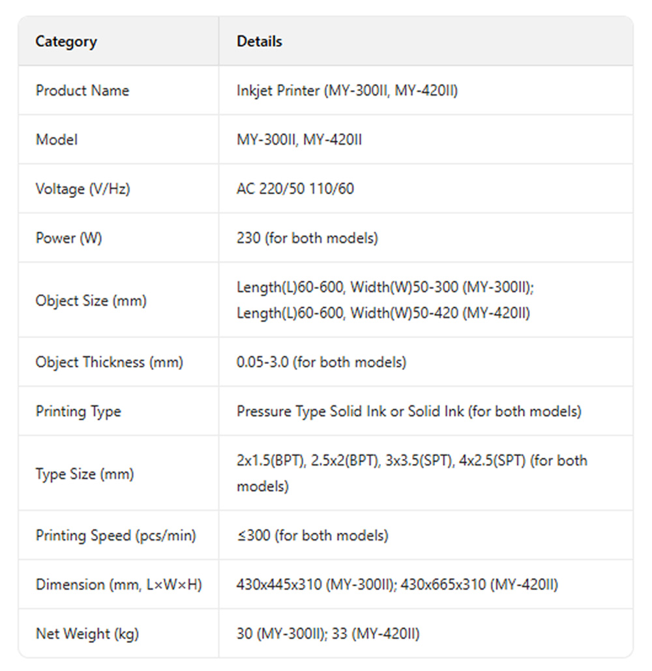Select the 230 power value cell

pyautogui.click(x=307, y=238)
